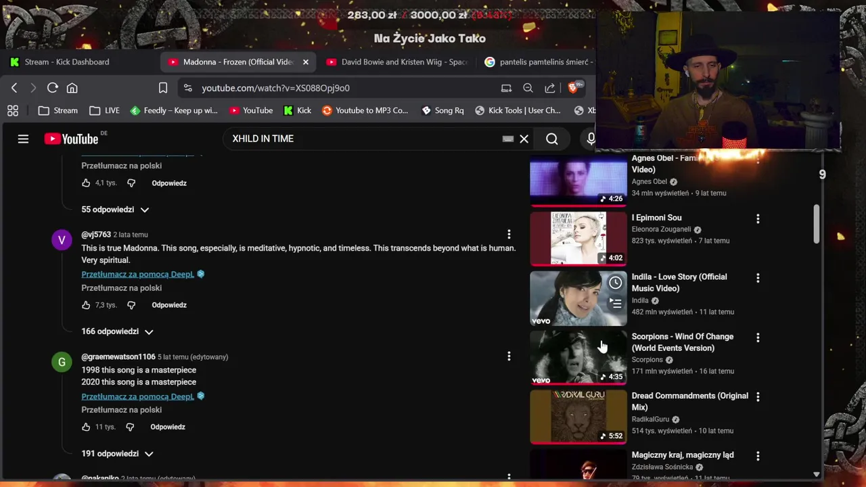This screenshot has height=487, width=866.
Task: Open Feedly bookmark
Action: pos(174,110)
